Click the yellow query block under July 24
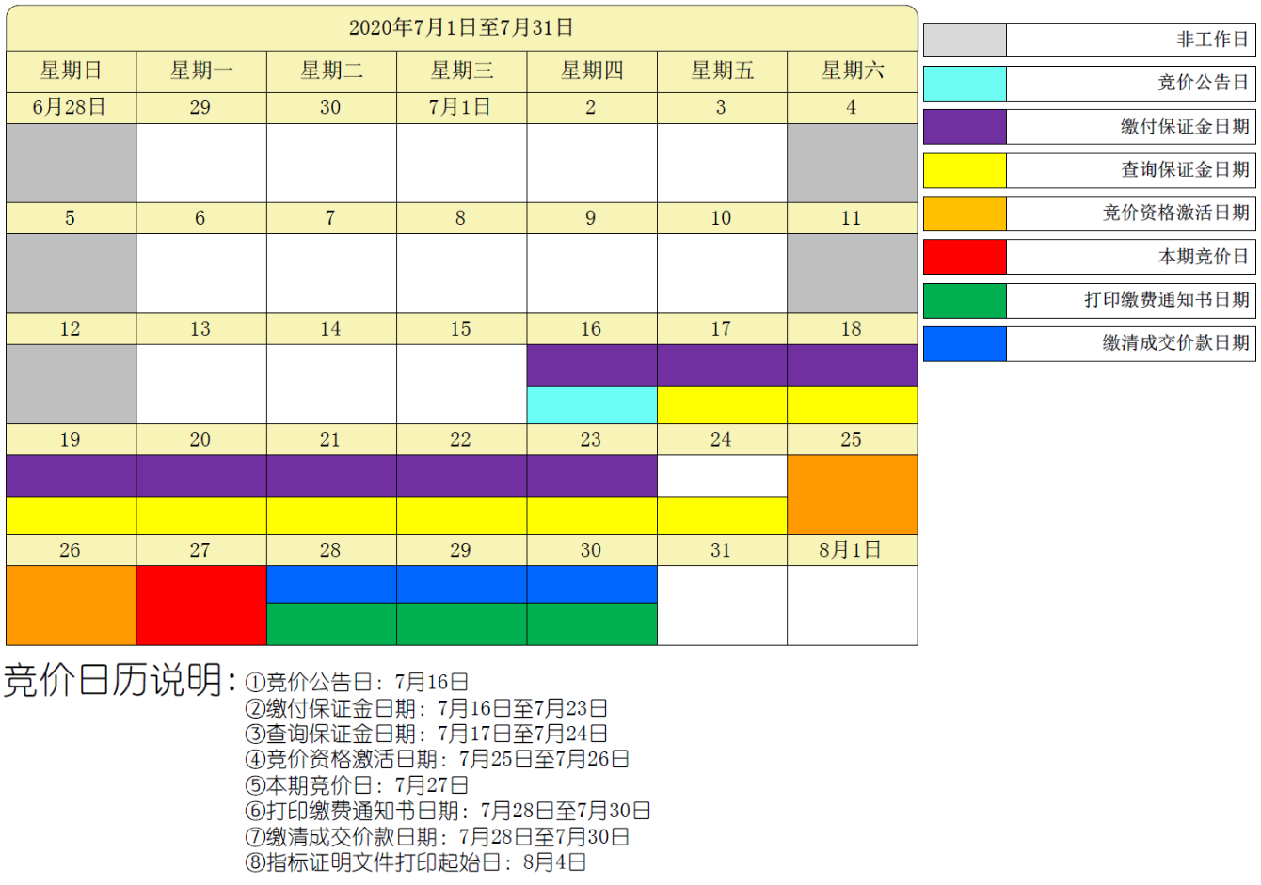1261x885 pixels. 722,515
